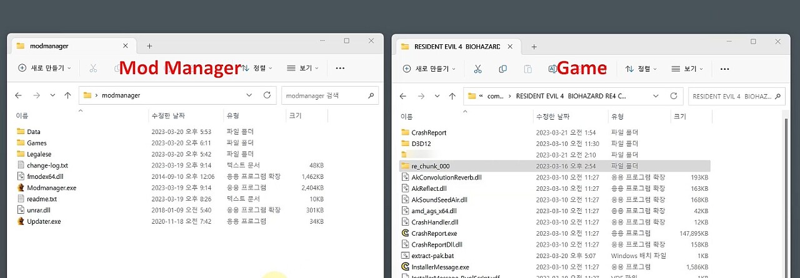Select the re_chunk_000 folder
Viewport: 800px width, 278px height.
point(555,166)
